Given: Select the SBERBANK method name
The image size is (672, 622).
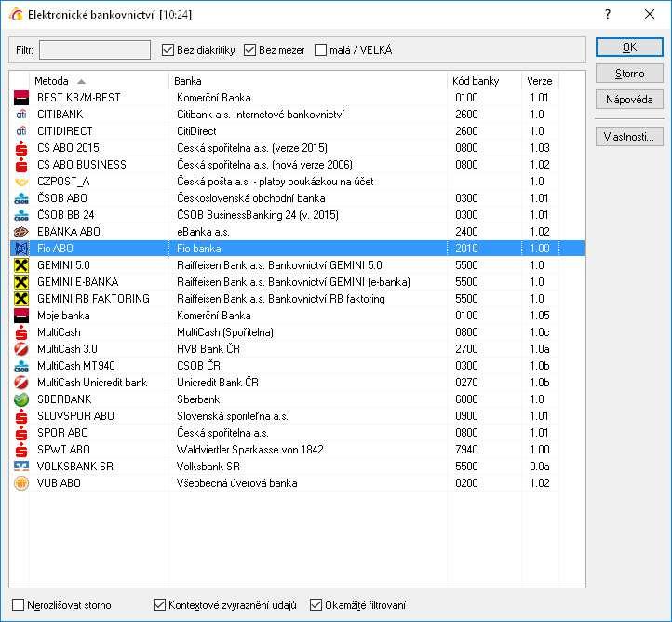Looking at the screenshot, I should [x=64, y=399].
